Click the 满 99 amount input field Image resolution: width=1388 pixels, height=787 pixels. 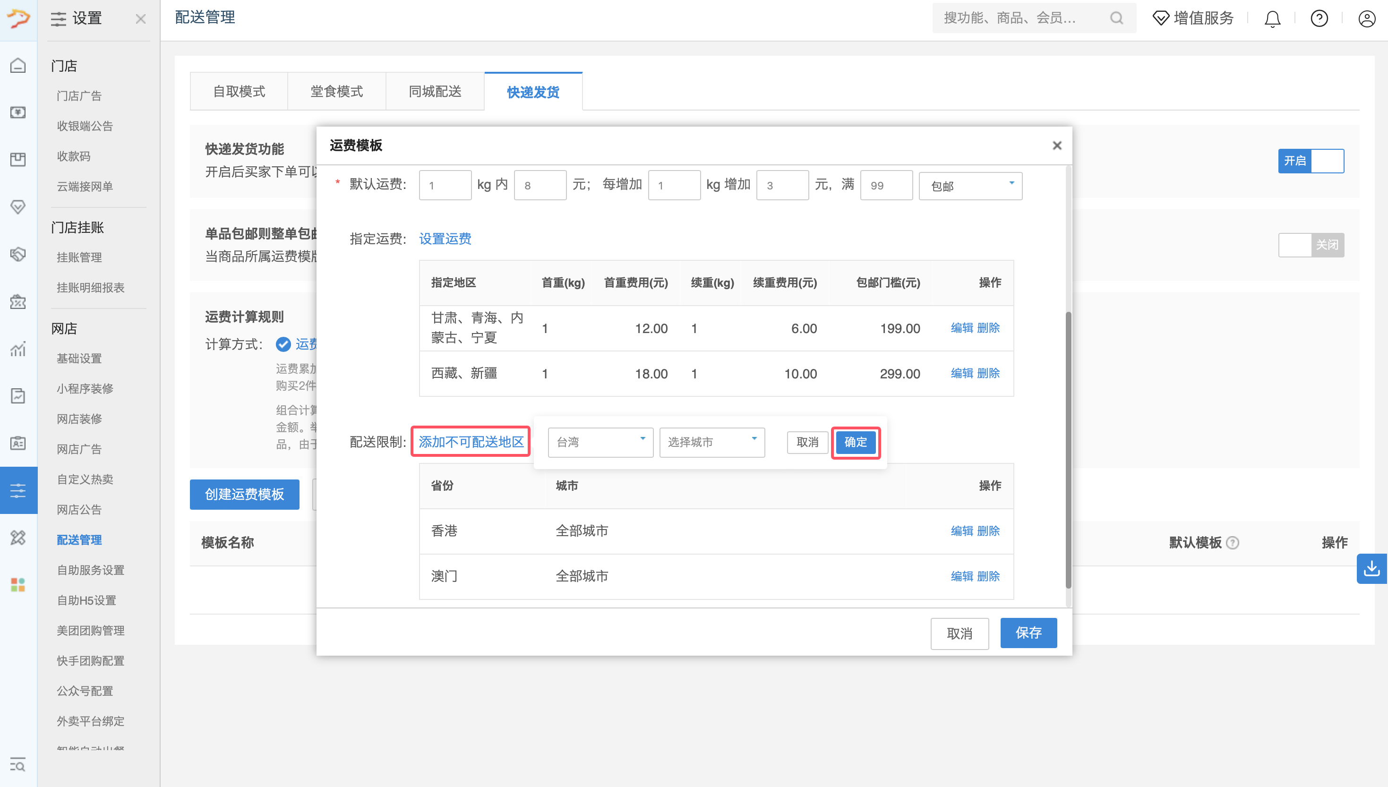[886, 186]
